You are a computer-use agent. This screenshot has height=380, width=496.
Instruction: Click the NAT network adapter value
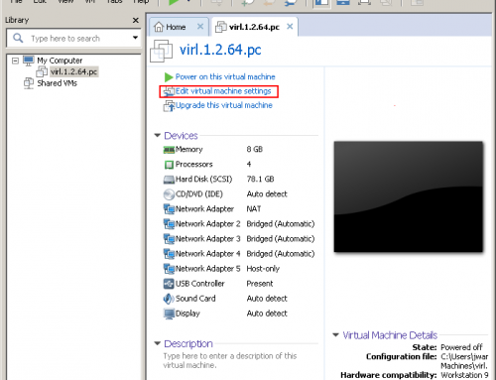[254, 209]
